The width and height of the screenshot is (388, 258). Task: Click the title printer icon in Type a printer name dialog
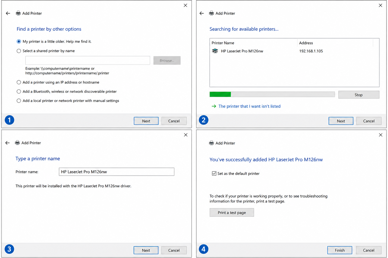(x=17, y=143)
